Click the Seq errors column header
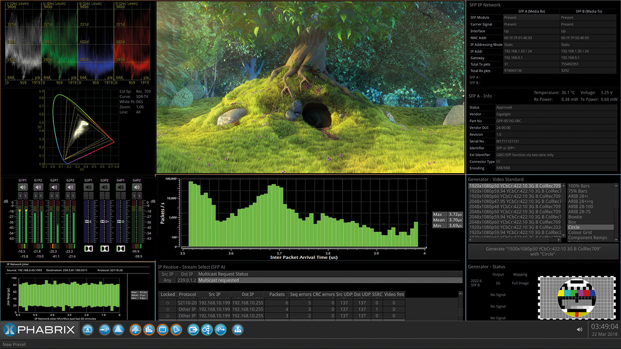This screenshot has width=621, height=349. coord(301,295)
